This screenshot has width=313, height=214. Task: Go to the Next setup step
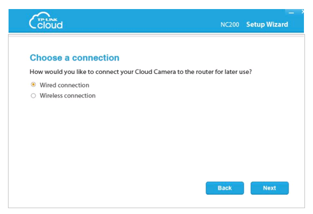(269, 188)
